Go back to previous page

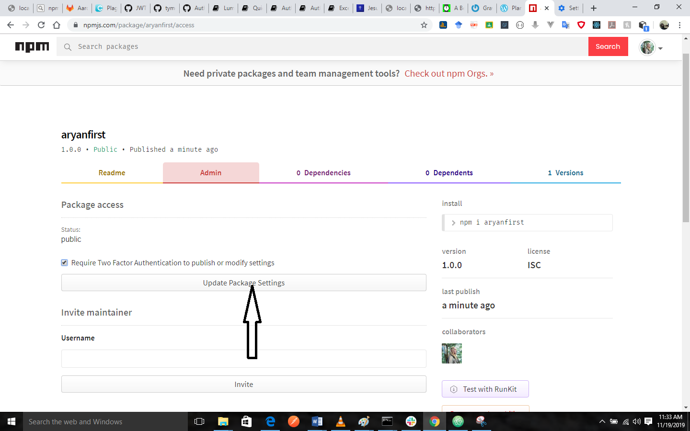tap(11, 25)
